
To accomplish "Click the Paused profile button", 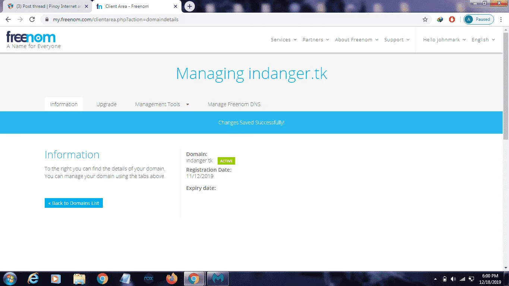I will tap(479, 19).
